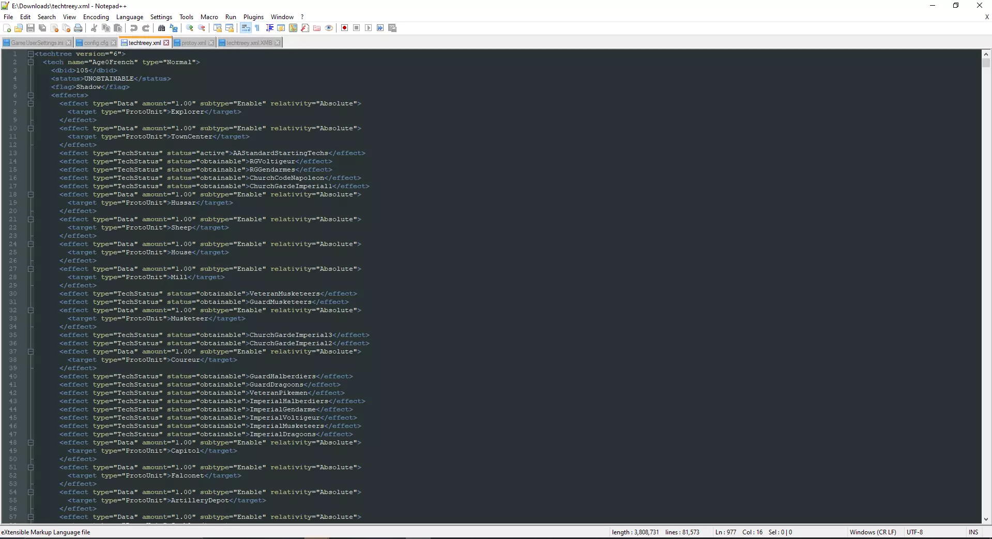Collapse the Age0French tech fold on line 2
This screenshot has height=539, width=992.
pyautogui.click(x=30, y=62)
